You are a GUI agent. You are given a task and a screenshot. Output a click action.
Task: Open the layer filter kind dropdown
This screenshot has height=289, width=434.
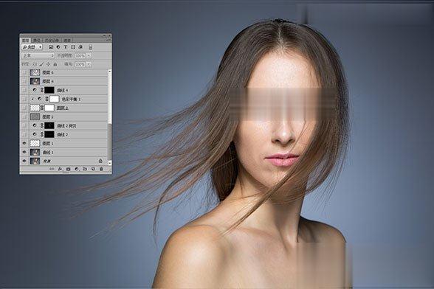32,47
